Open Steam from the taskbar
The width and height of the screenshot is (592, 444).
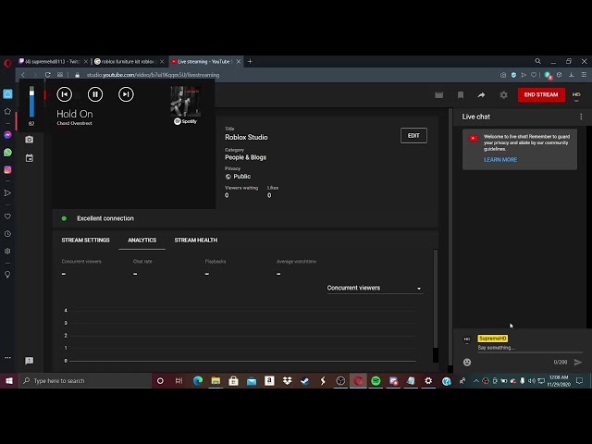(305, 380)
